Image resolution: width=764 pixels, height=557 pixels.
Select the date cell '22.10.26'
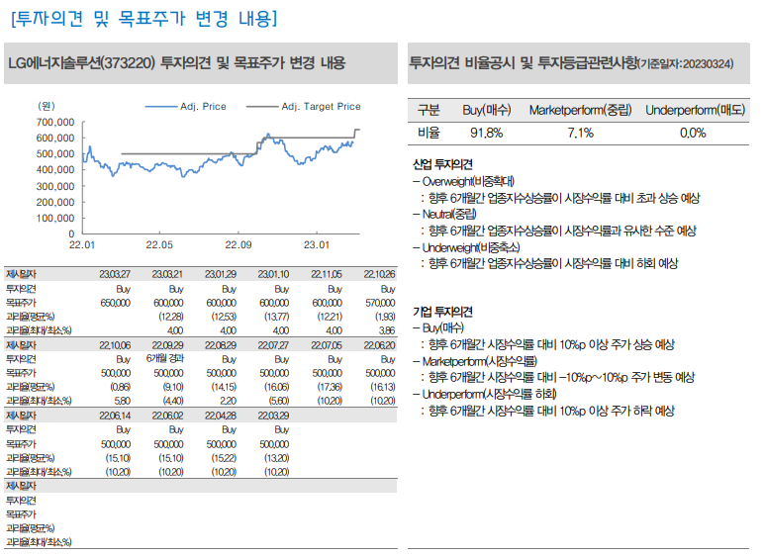click(x=380, y=275)
